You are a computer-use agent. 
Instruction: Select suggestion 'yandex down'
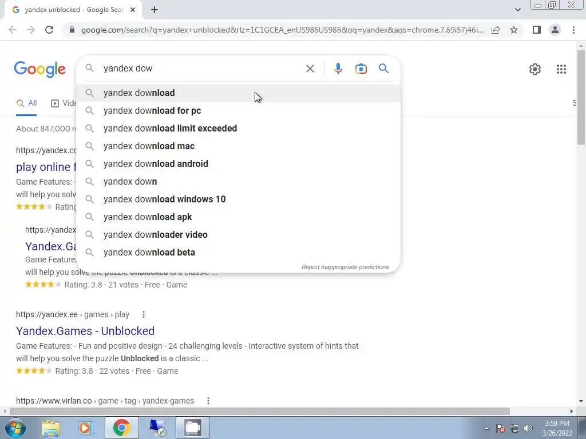point(239,181)
